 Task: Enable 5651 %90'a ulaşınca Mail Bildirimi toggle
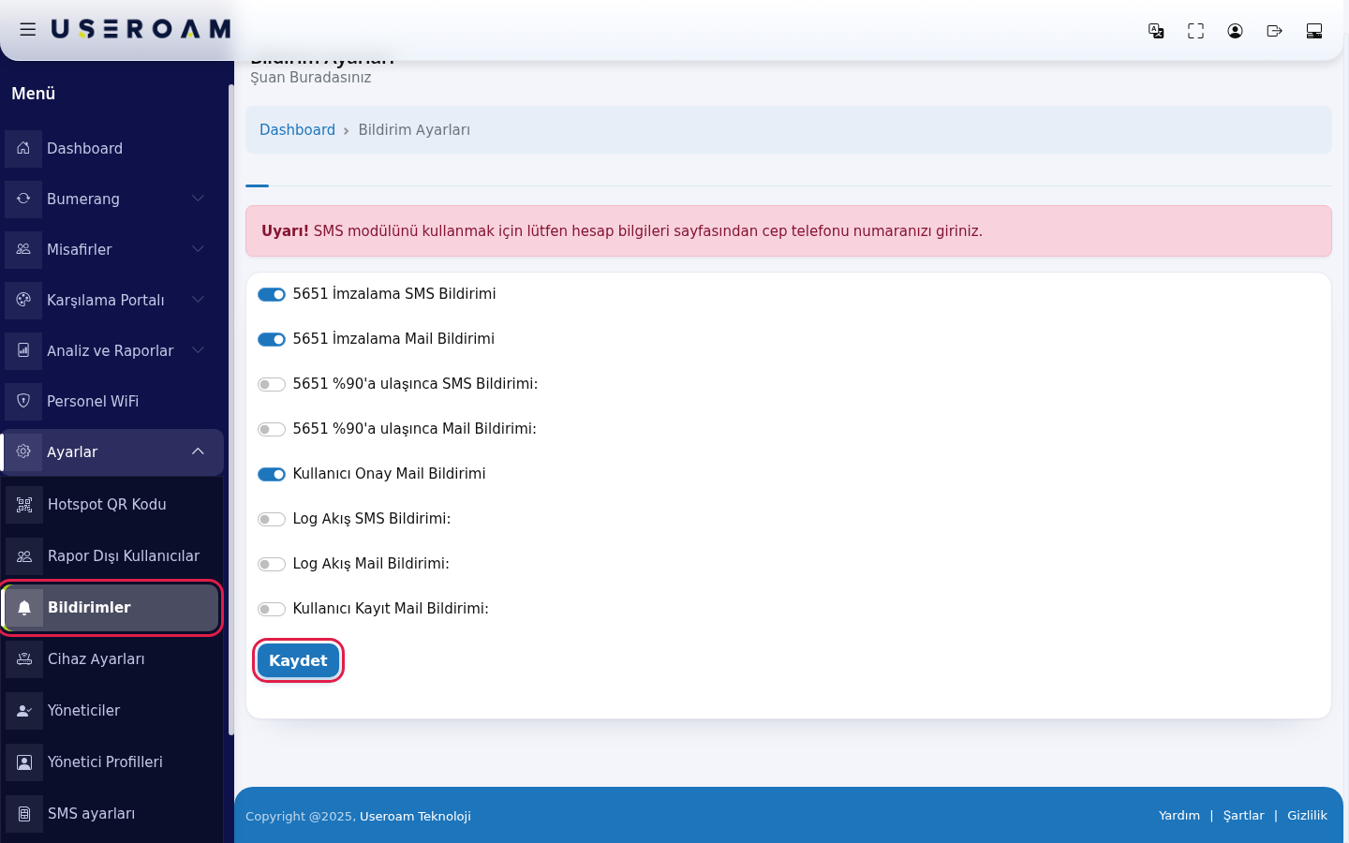[272, 430]
